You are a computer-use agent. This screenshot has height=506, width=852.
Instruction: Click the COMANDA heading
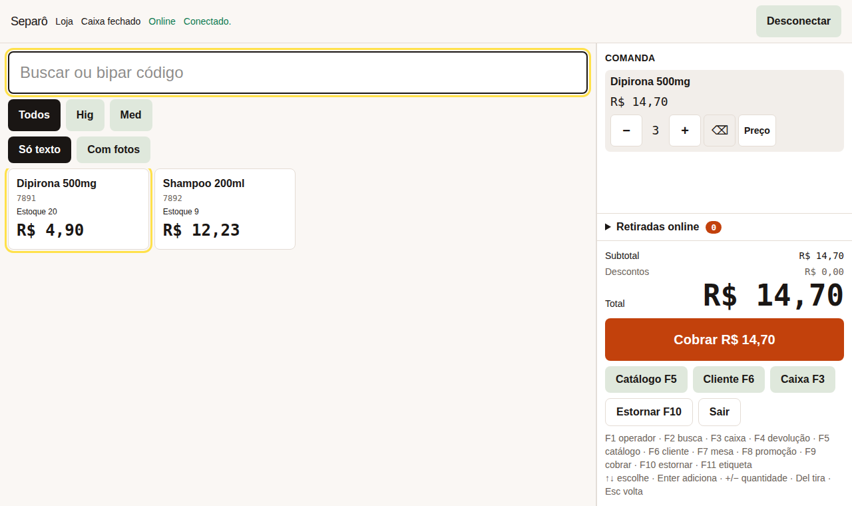point(630,58)
